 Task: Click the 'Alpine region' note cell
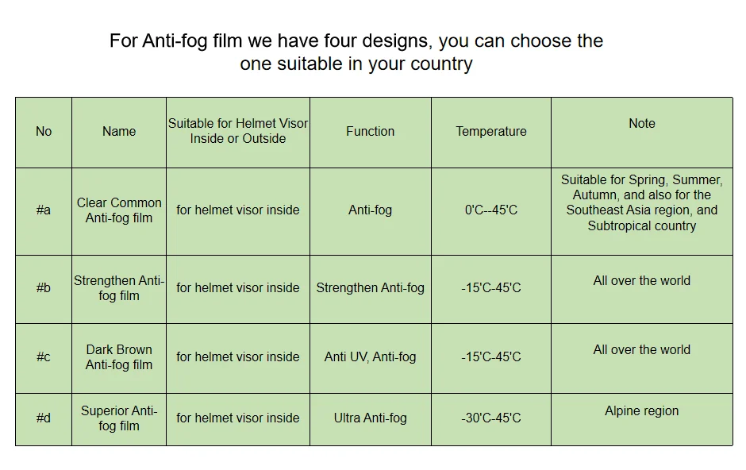tap(641, 411)
